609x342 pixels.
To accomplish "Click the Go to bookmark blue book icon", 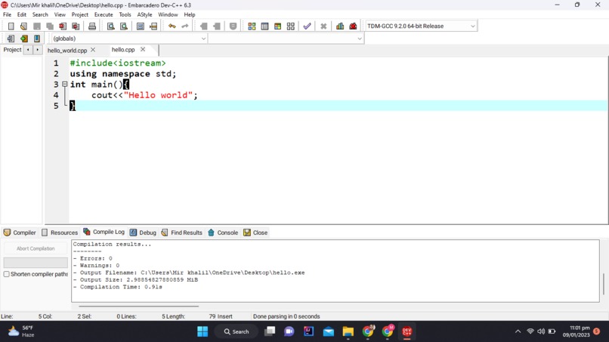I will click(37, 39).
